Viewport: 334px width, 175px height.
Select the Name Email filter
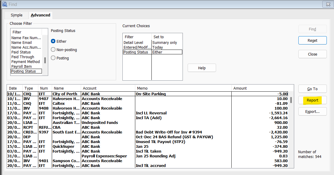point(26,42)
